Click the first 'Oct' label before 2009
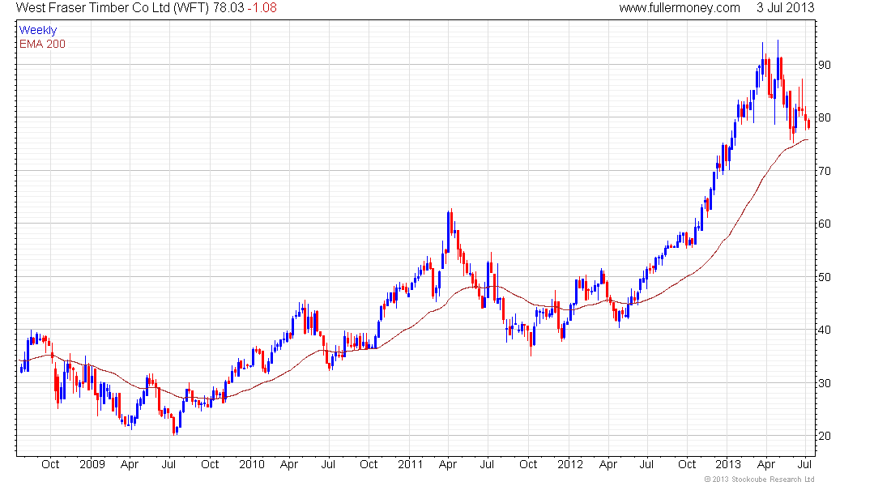891x486 pixels. 50,464
